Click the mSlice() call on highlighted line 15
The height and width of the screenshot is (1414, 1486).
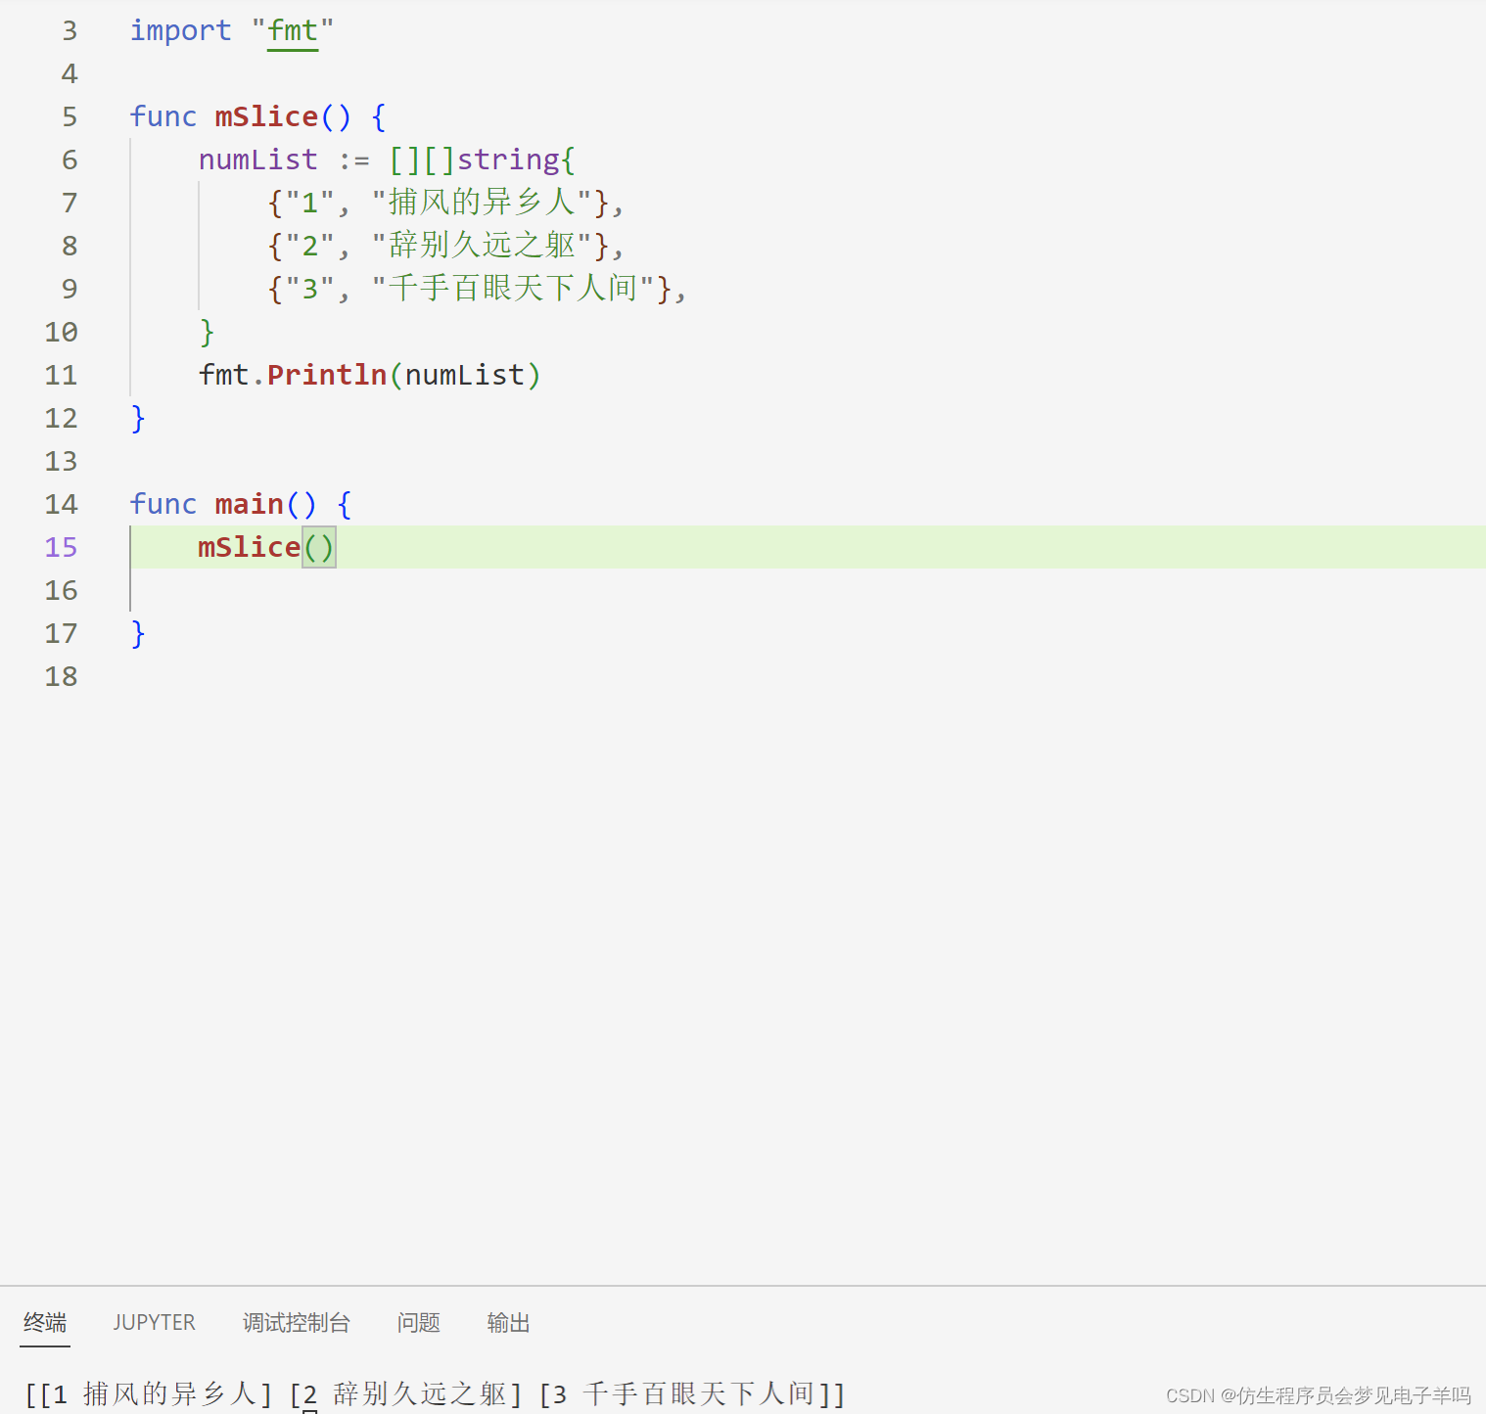[266, 547]
